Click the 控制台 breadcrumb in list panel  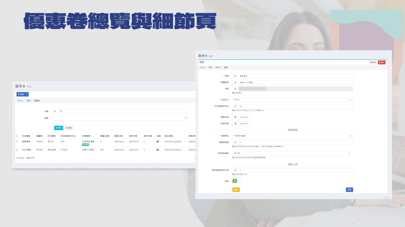click(20, 101)
